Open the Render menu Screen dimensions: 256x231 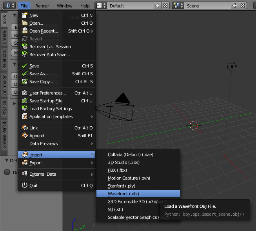(42, 6)
